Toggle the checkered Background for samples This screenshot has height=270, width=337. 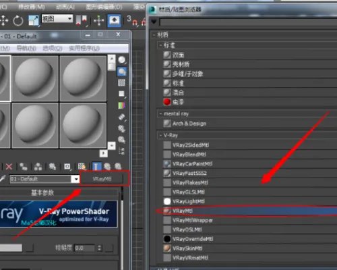click(121, 83)
